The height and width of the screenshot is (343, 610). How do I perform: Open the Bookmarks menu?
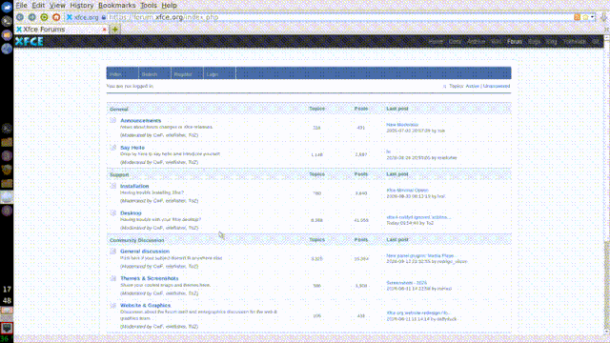click(116, 6)
